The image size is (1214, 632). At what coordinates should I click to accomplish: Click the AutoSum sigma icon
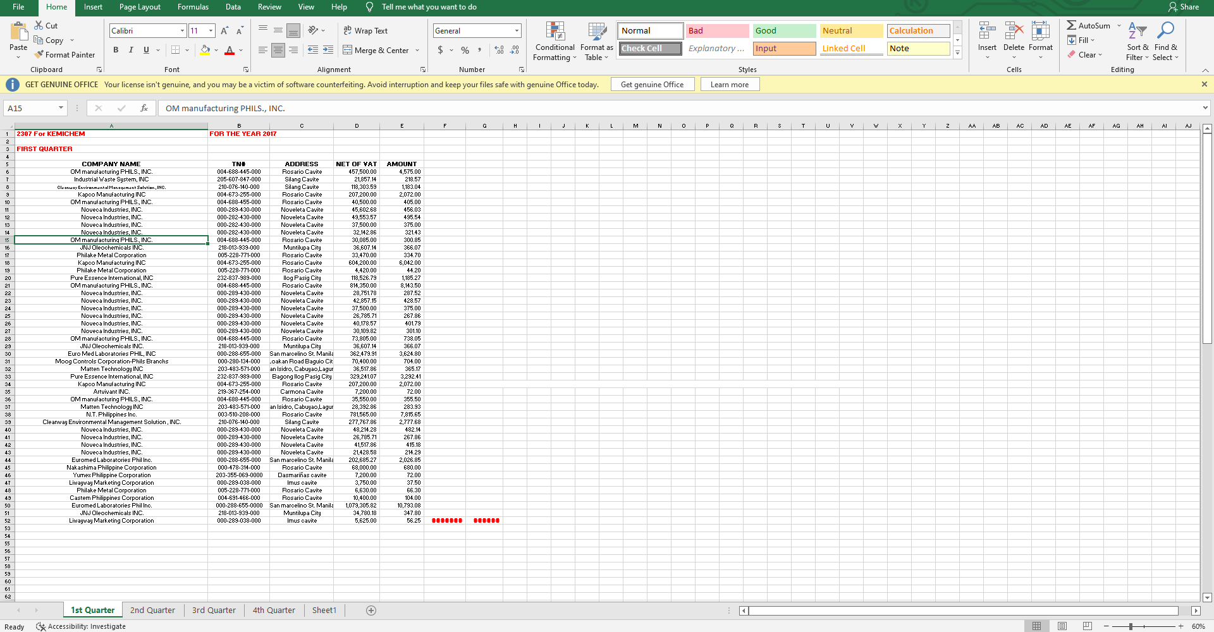coord(1071,25)
